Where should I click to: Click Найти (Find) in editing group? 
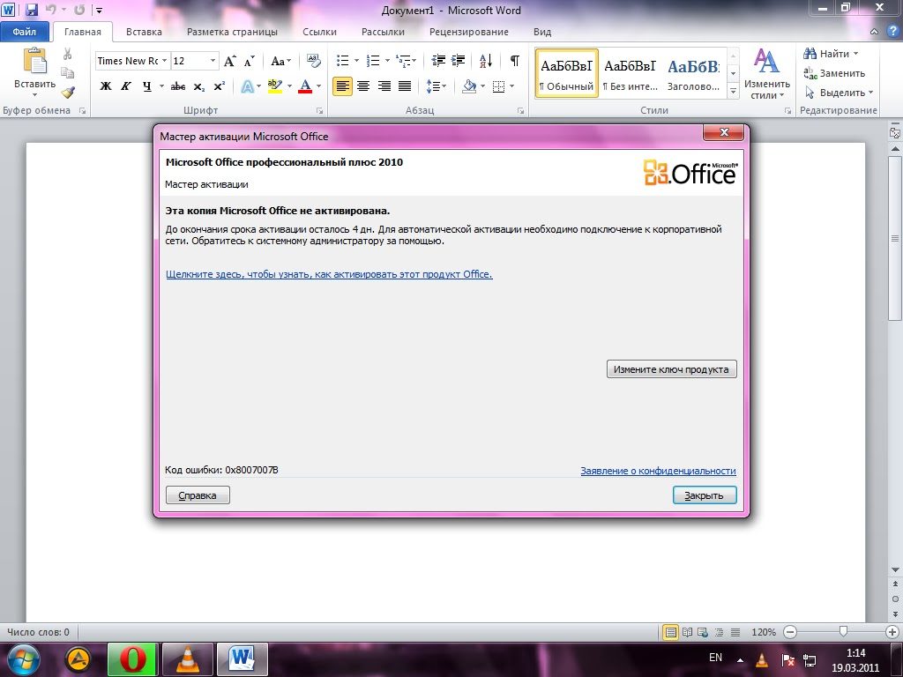(x=831, y=54)
